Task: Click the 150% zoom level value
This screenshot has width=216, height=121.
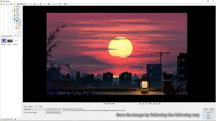Action: [150, 104]
